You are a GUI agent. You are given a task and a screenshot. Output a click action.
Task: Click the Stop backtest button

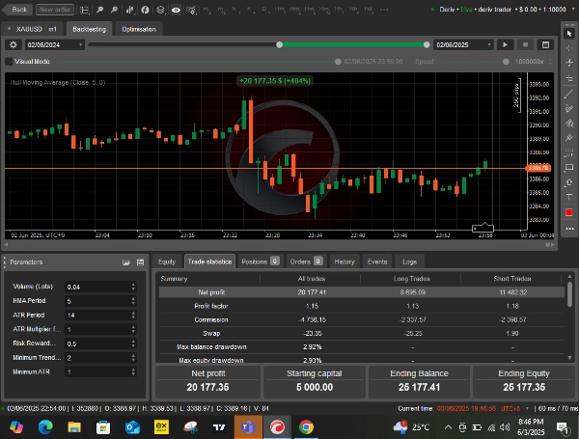[525, 44]
